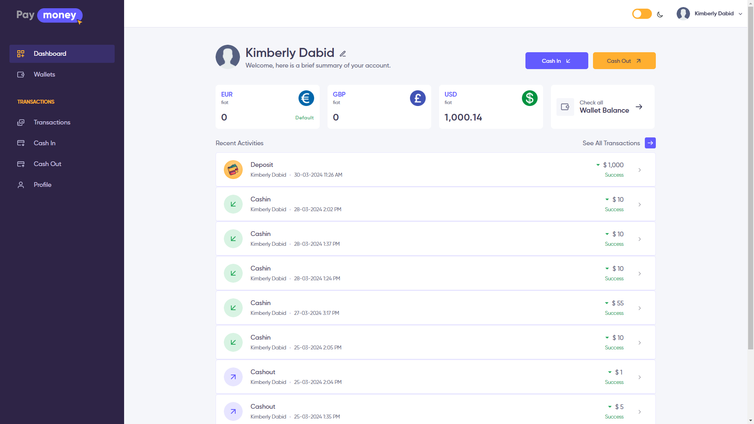Click the dollar icon on the USD card
754x424 pixels.
529,98
